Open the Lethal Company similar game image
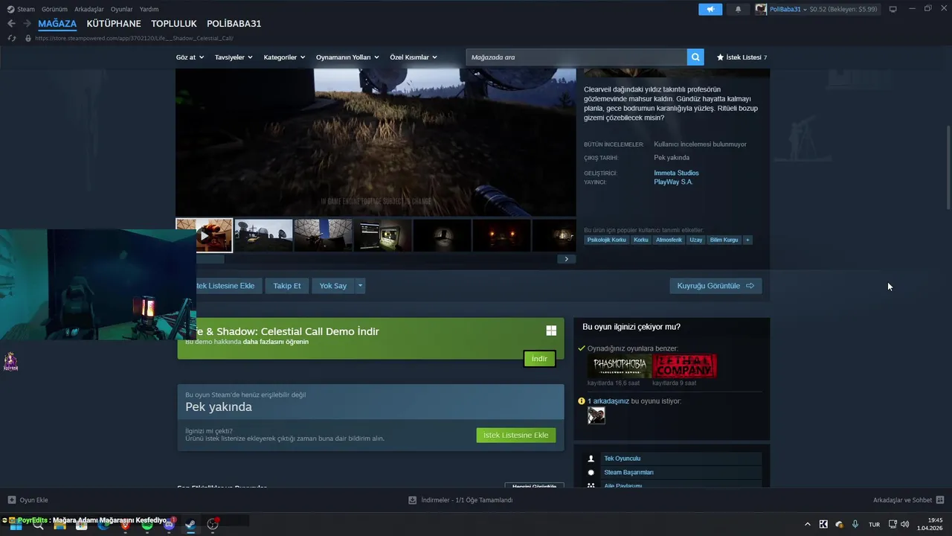Image resolution: width=952 pixels, height=536 pixels. point(684,366)
